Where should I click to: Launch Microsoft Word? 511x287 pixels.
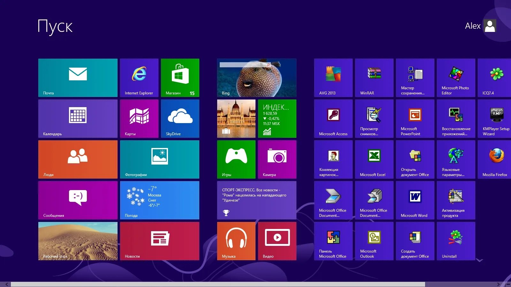[x=415, y=200]
